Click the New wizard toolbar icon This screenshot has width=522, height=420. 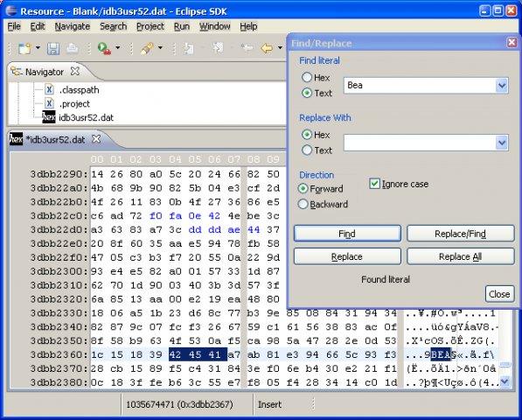pos(24,49)
